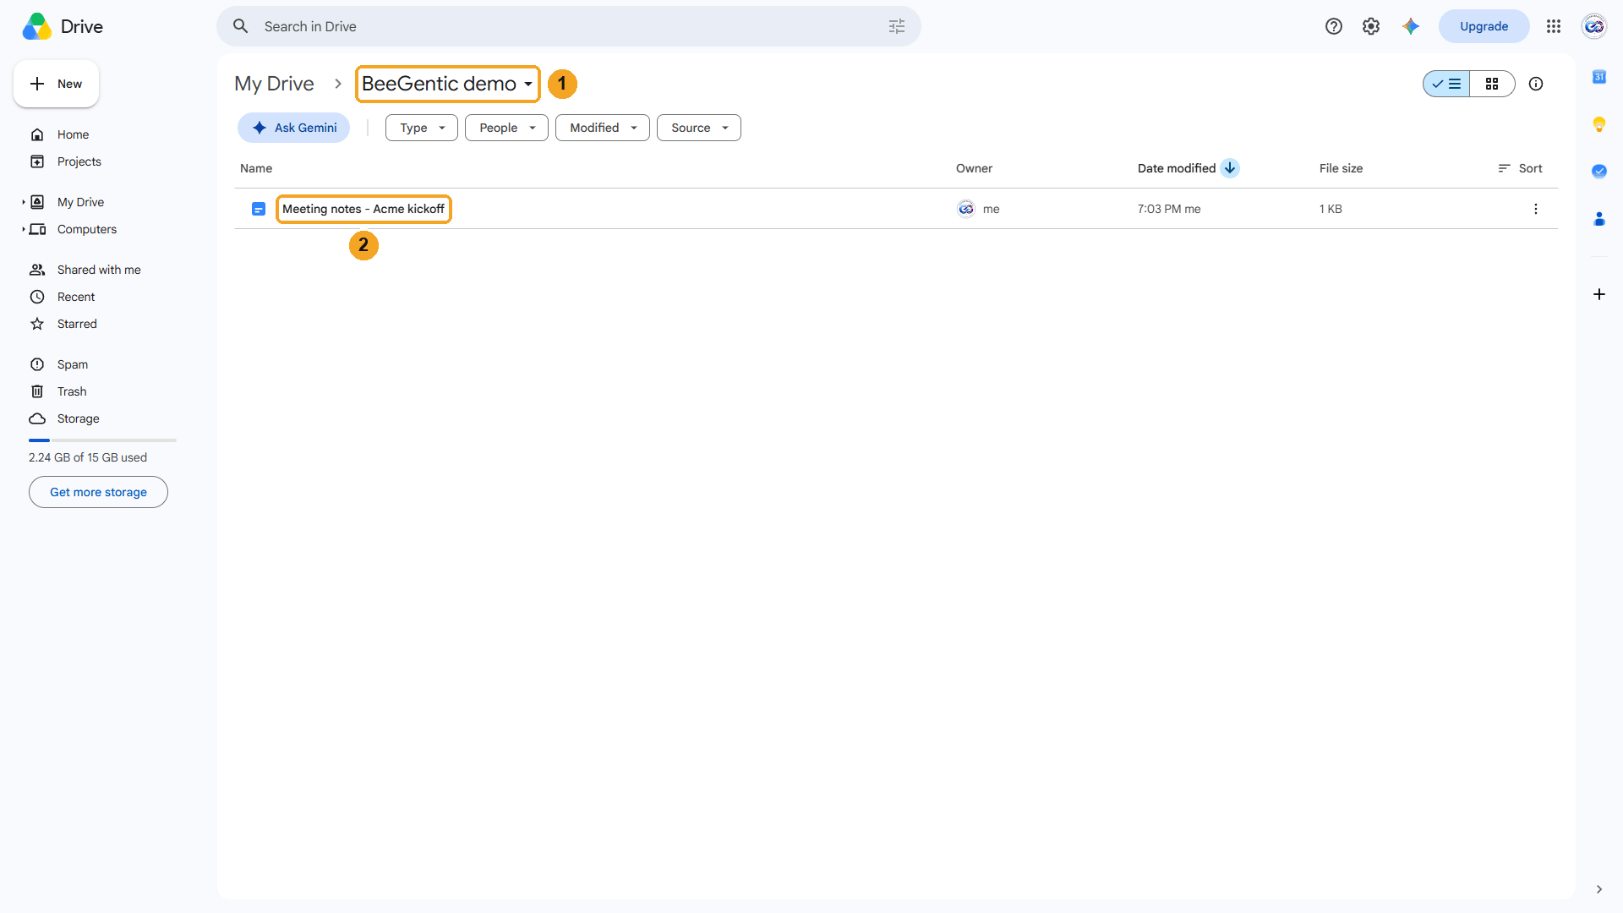Open Google Tasks side panel icon

(1599, 171)
